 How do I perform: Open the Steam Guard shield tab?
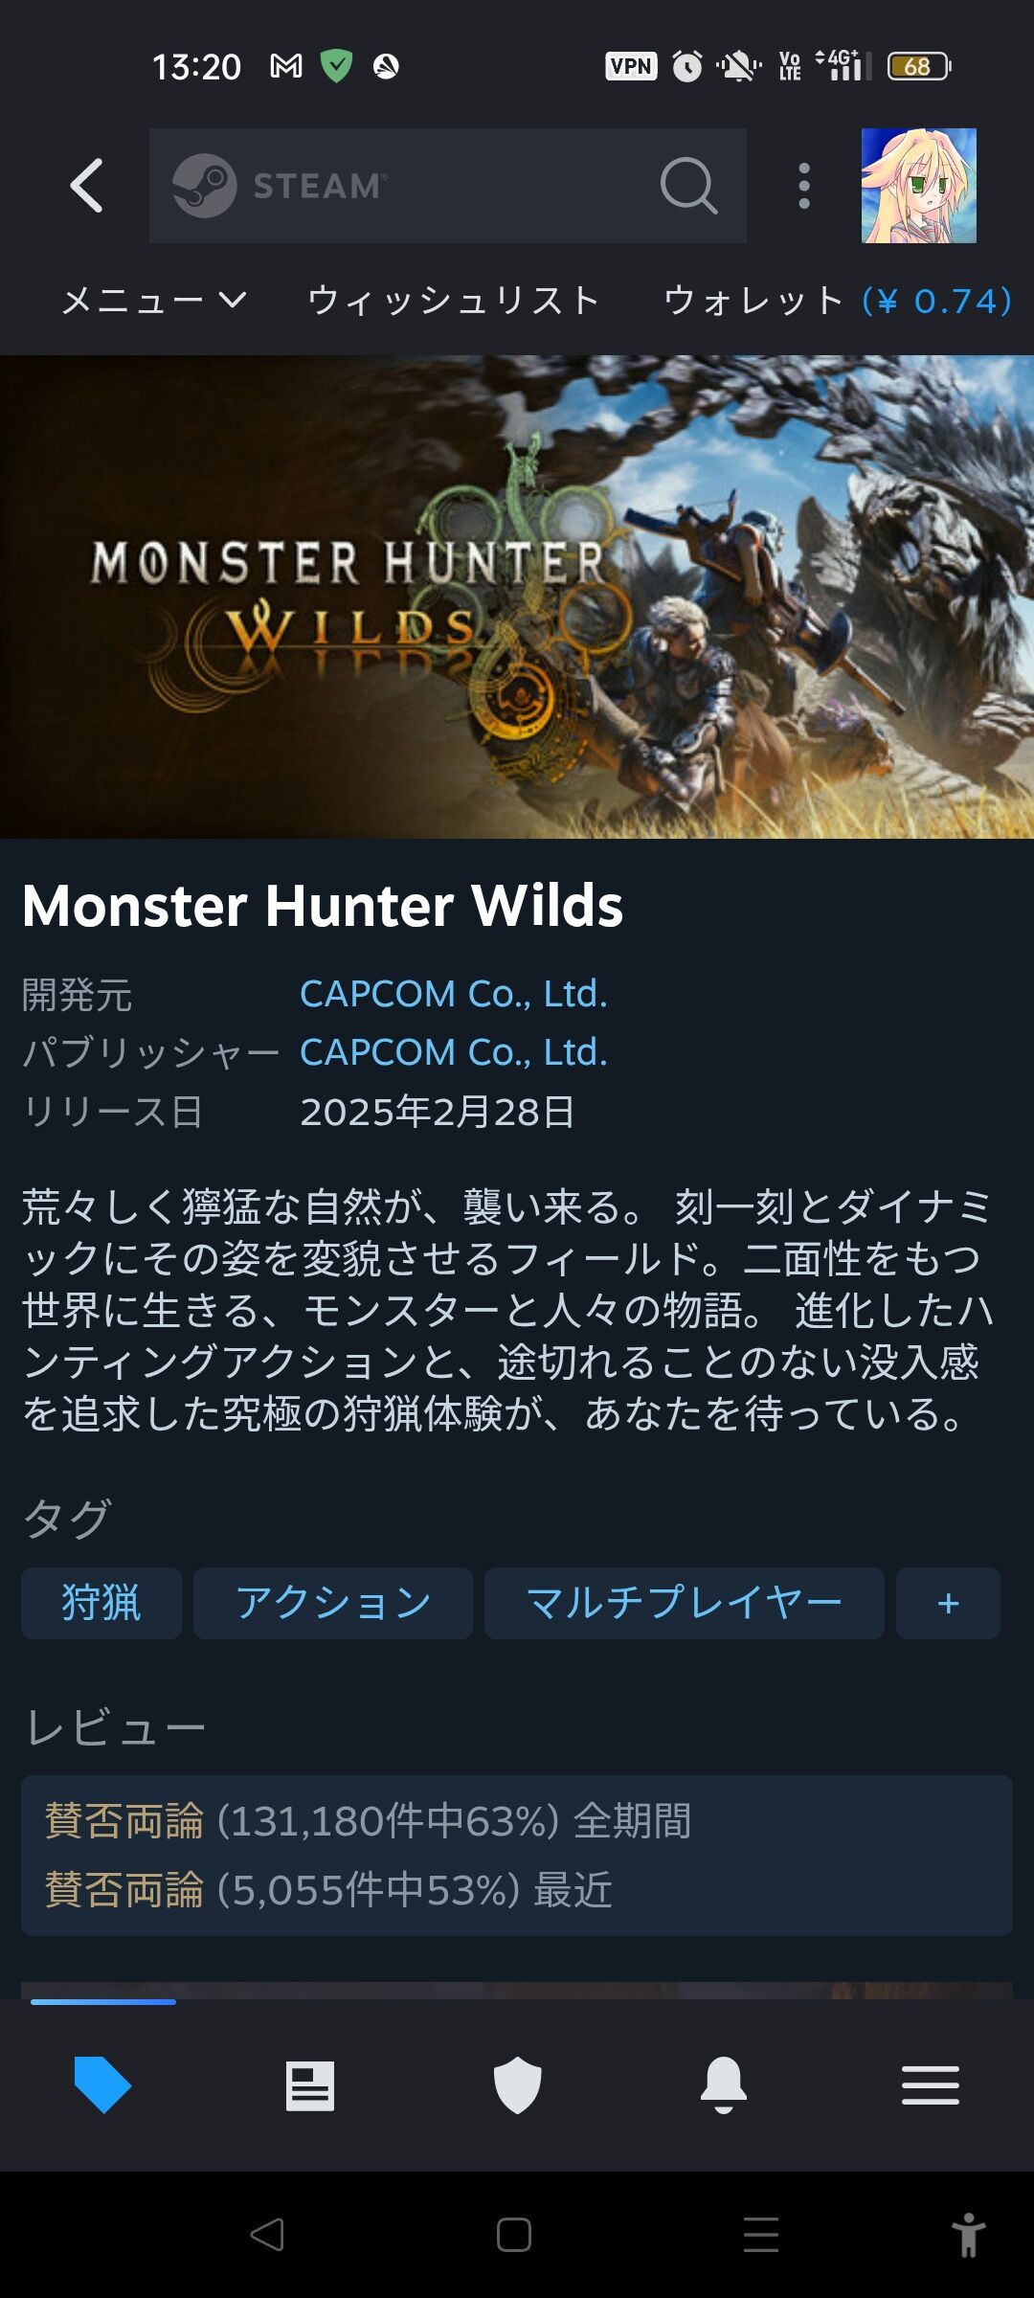pyautogui.click(x=517, y=2084)
